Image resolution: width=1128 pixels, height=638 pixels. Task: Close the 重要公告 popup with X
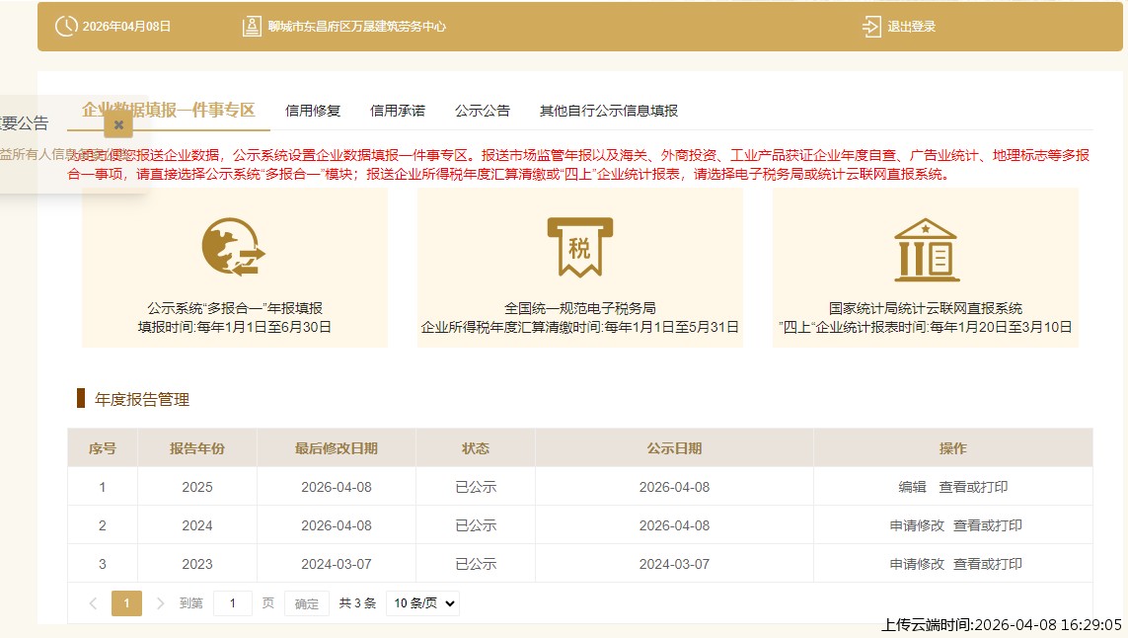point(118,124)
